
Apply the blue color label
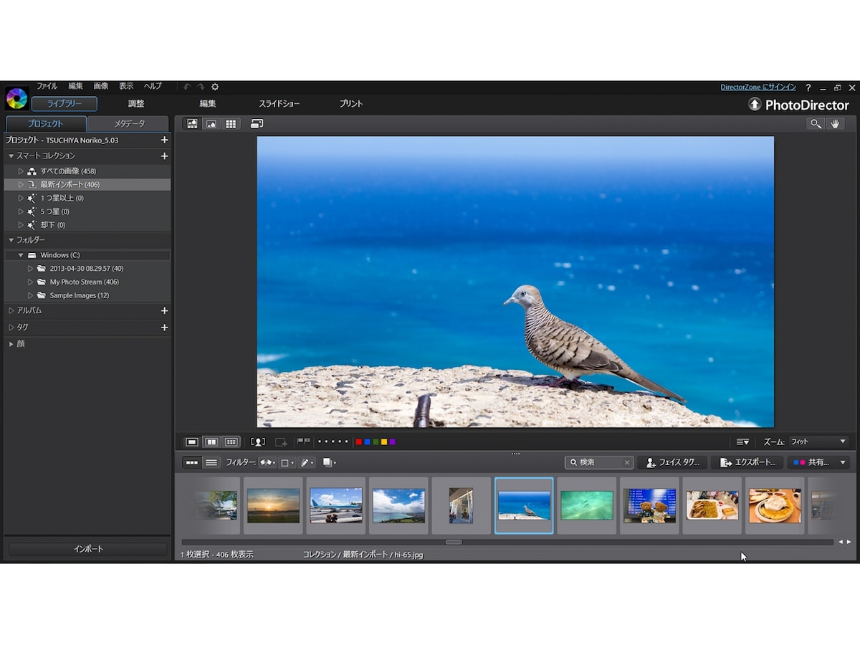[x=367, y=442]
